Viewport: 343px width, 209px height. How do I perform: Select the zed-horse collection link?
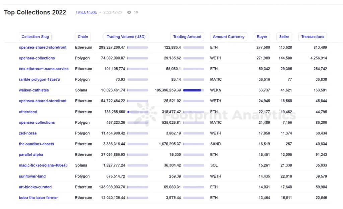pyautogui.click(x=27, y=133)
